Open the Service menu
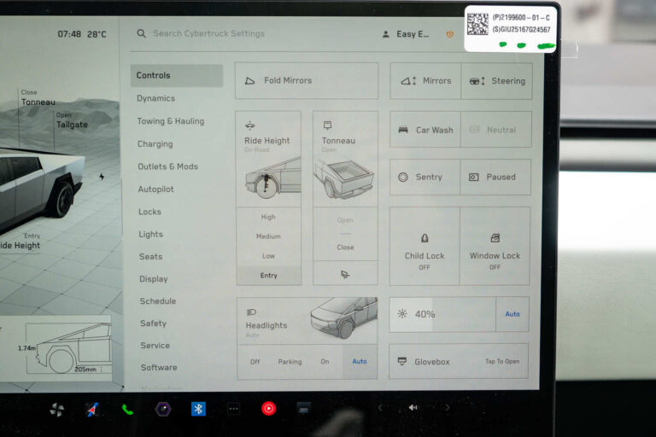The width and height of the screenshot is (656, 437). 155,346
